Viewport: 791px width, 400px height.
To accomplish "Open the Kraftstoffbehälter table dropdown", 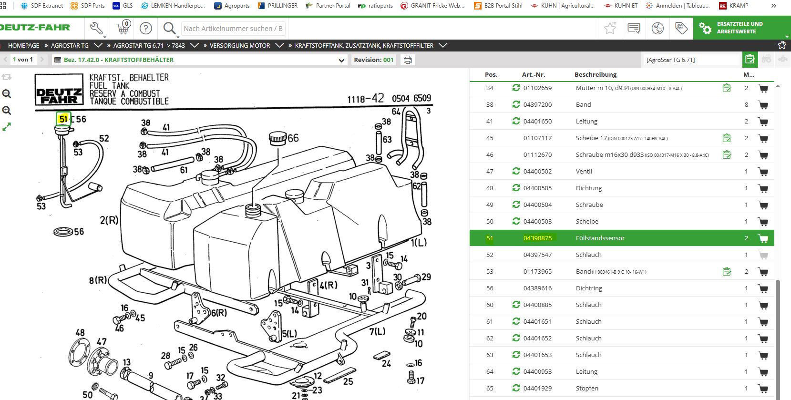I will point(341,61).
